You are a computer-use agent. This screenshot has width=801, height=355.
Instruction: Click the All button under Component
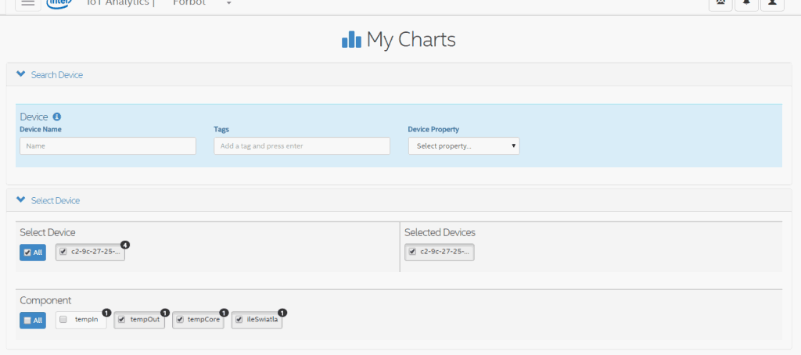[x=33, y=320]
